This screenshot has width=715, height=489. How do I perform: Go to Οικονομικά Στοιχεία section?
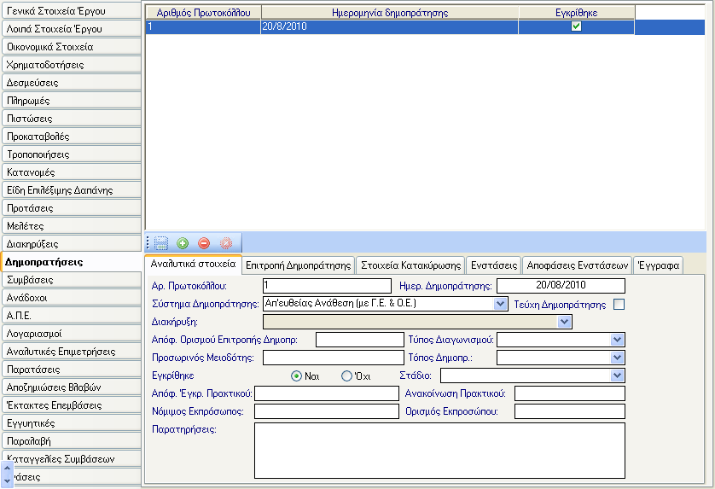[72, 47]
